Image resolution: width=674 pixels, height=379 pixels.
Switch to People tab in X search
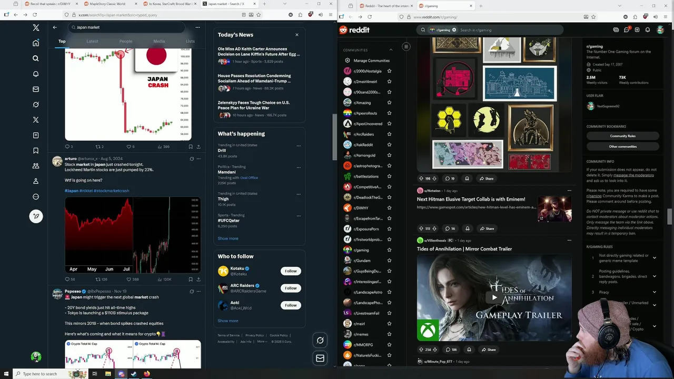[126, 41]
